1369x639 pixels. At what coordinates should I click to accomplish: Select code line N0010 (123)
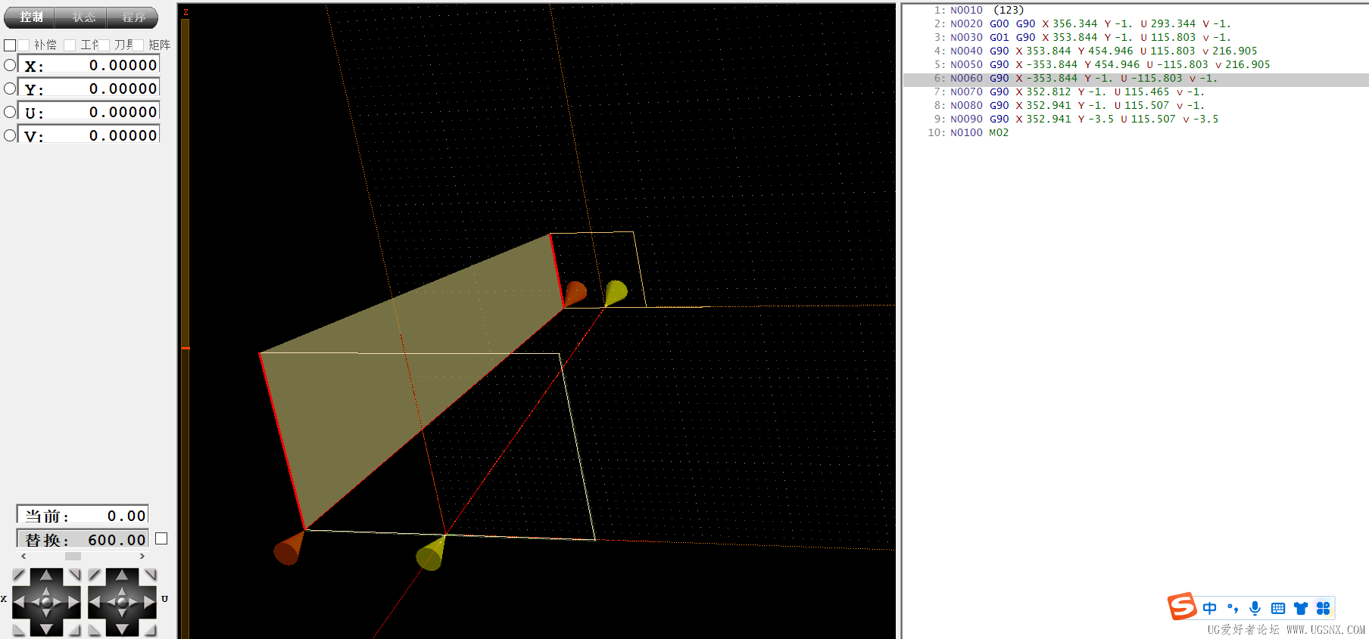[x=1136, y=10]
